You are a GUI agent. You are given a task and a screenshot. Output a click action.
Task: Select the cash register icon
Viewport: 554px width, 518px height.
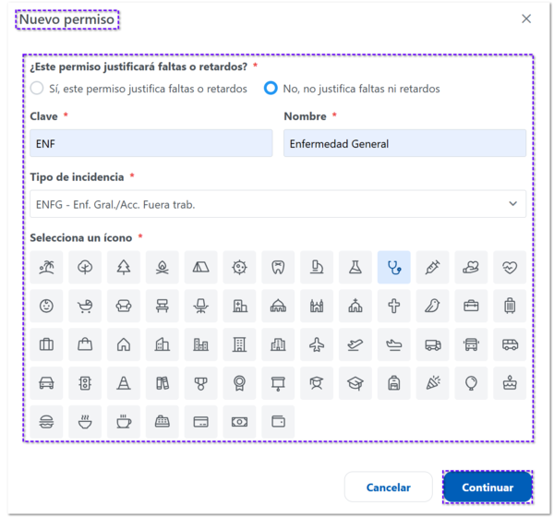(x=163, y=422)
